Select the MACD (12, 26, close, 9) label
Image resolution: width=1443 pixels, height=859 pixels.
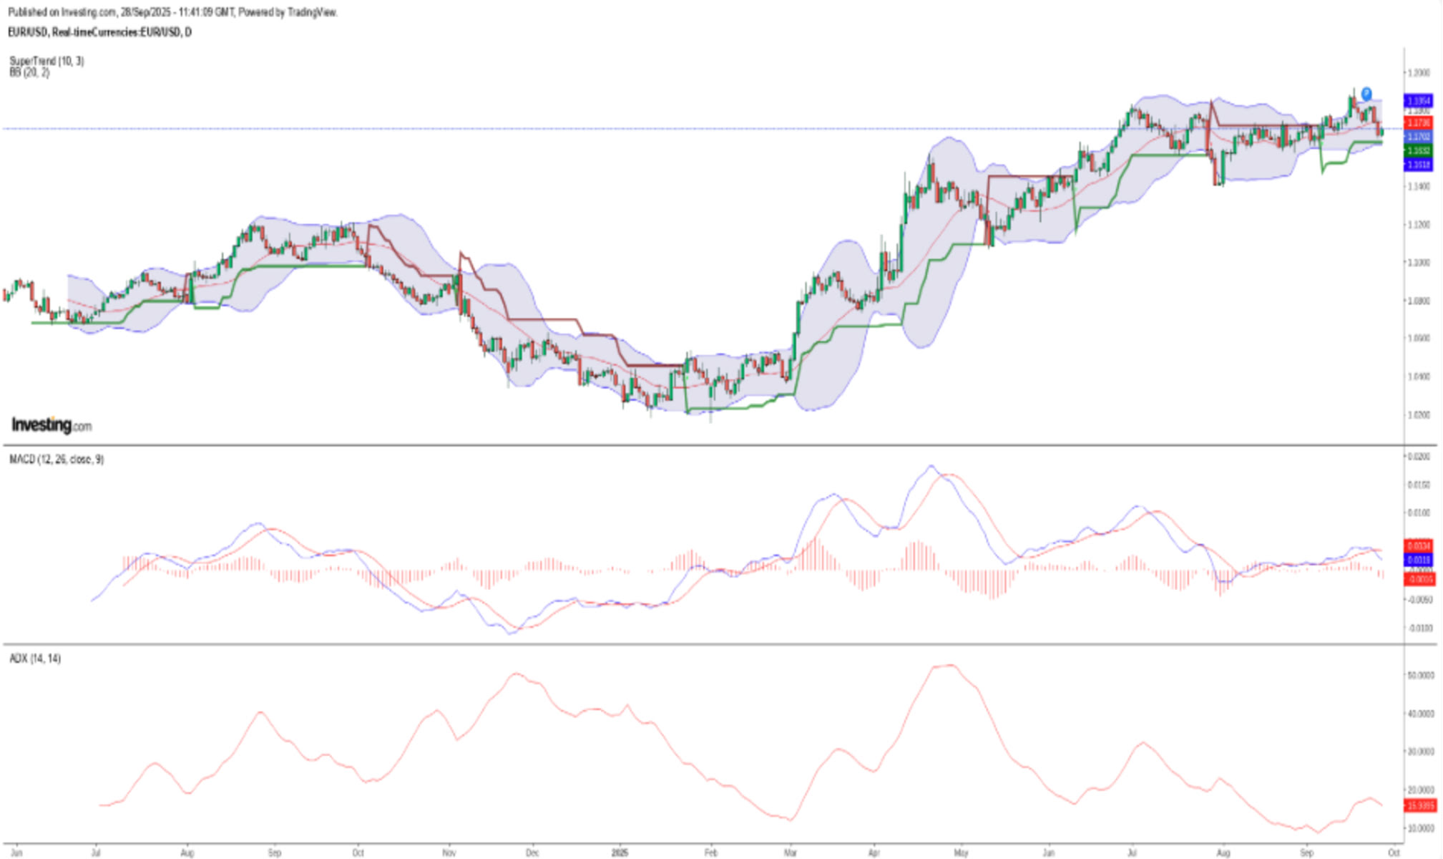[57, 460]
